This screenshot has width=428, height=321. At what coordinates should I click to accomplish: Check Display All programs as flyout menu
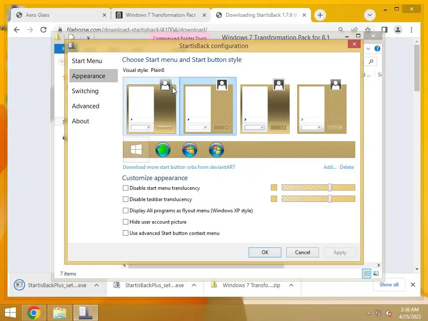point(125,211)
